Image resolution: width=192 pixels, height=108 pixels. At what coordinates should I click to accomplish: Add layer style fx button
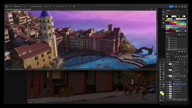point(172,100)
